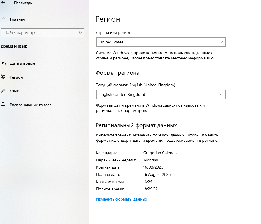Click the house icon beside Главная
Screen dimensions: 261x224
pos(3,19)
